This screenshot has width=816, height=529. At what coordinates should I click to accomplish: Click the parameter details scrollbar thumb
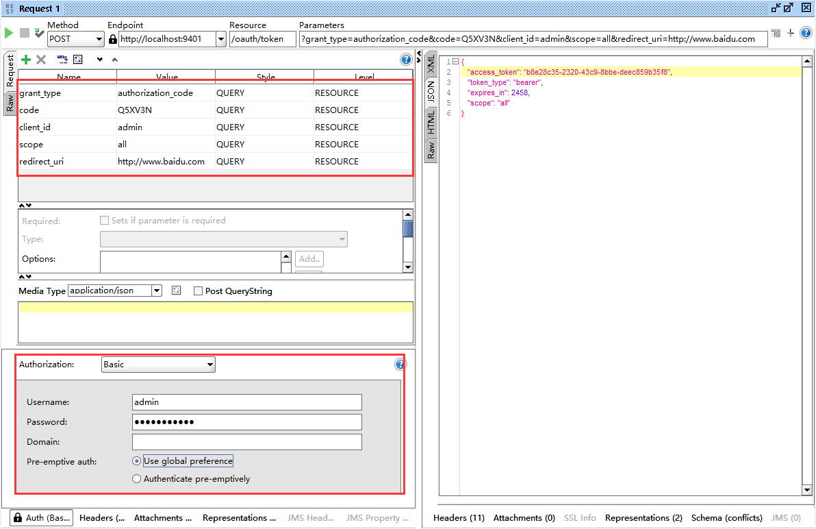(x=408, y=229)
